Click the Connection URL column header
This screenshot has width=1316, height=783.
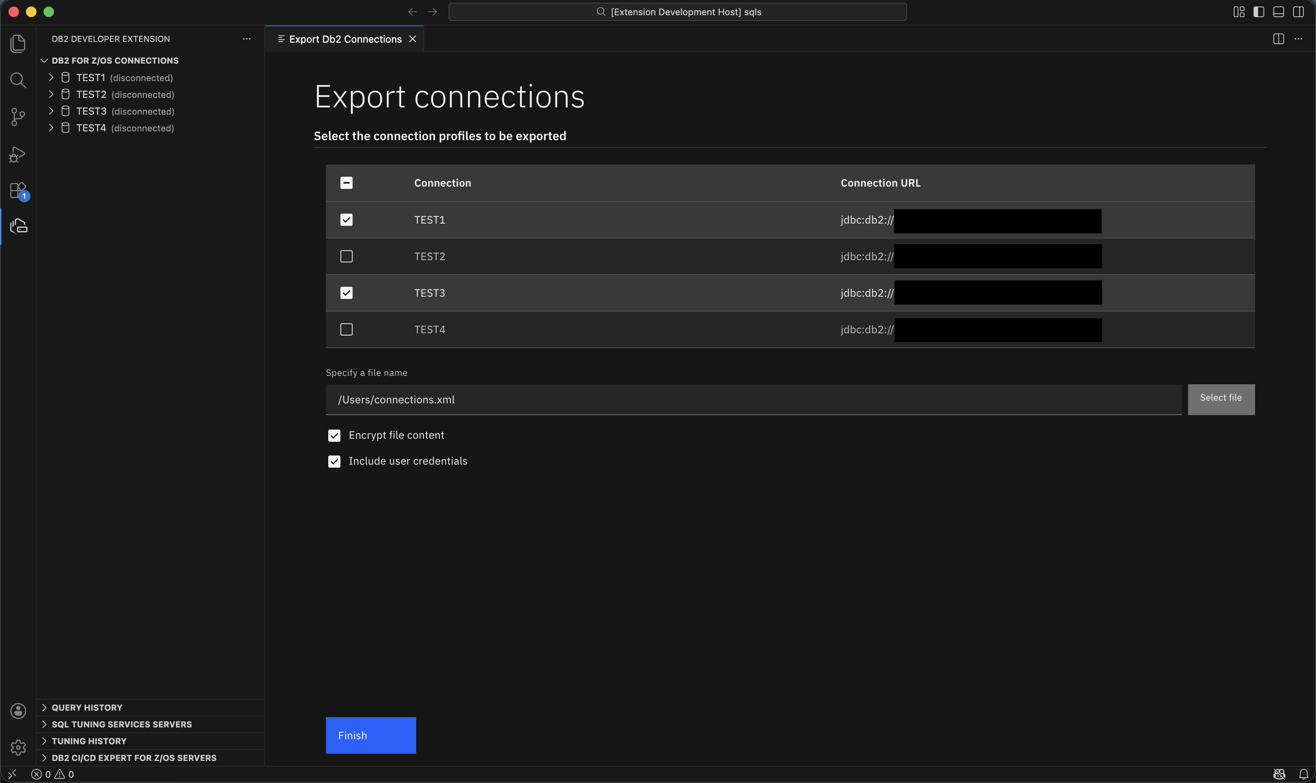coord(880,183)
